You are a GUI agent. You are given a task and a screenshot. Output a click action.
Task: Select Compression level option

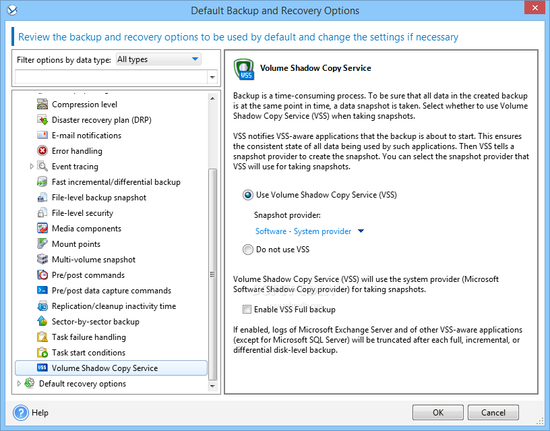[x=84, y=105]
